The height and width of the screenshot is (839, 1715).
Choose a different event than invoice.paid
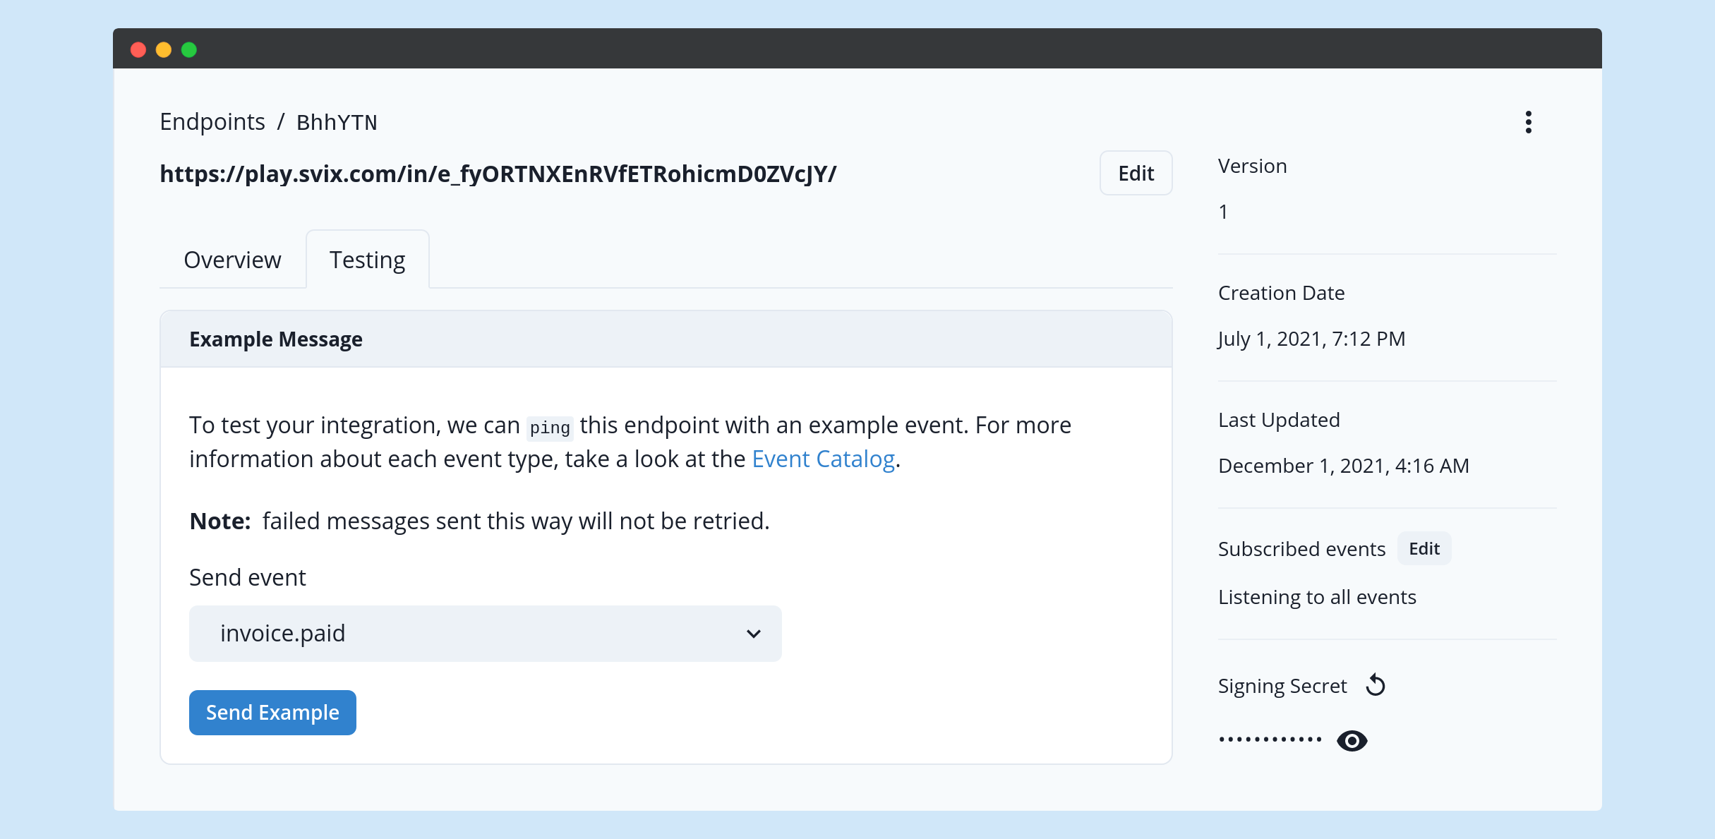tap(485, 633)
